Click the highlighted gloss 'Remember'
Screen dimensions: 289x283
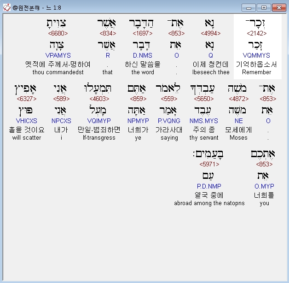257,72
